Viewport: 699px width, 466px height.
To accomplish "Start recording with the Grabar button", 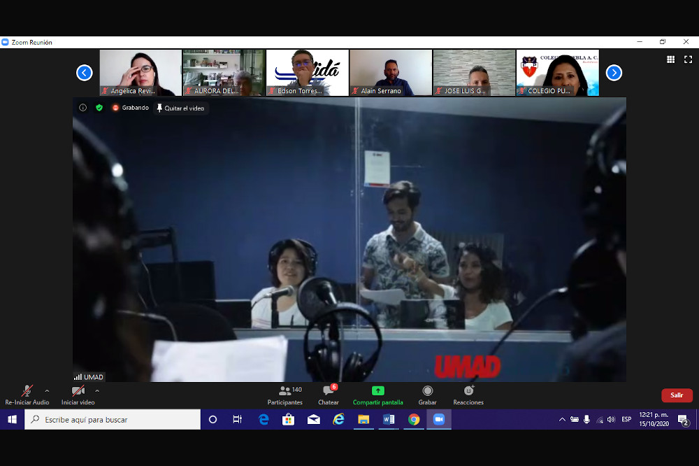I will coord(427,395).
